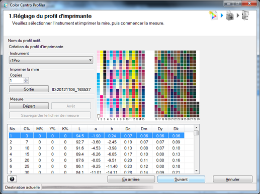The height and width of the screenshot is (194, 260).
Task: Click the a column header
Action: [96, 129]
